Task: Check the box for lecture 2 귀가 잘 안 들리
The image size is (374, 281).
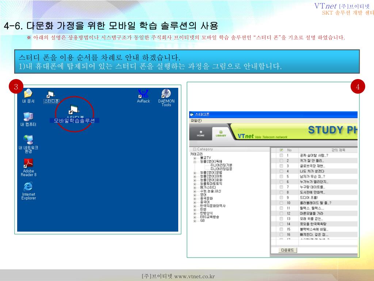Action: coord(281,161)
